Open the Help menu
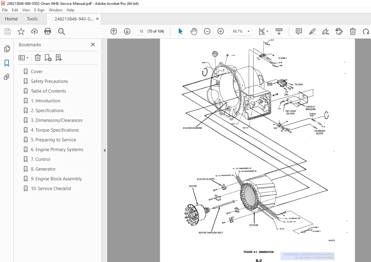Viewport: 371px width, 262px height. pos(70,10)
